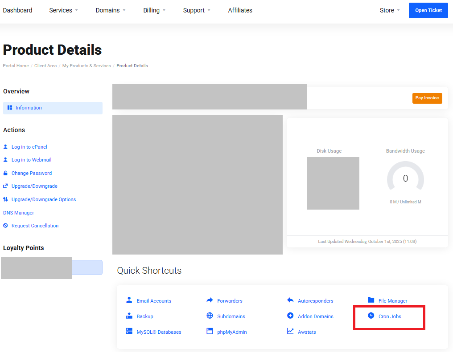Open Forwarders shortcut
The width and height of the screenshot is (453, 352).
tap(230, 301)
